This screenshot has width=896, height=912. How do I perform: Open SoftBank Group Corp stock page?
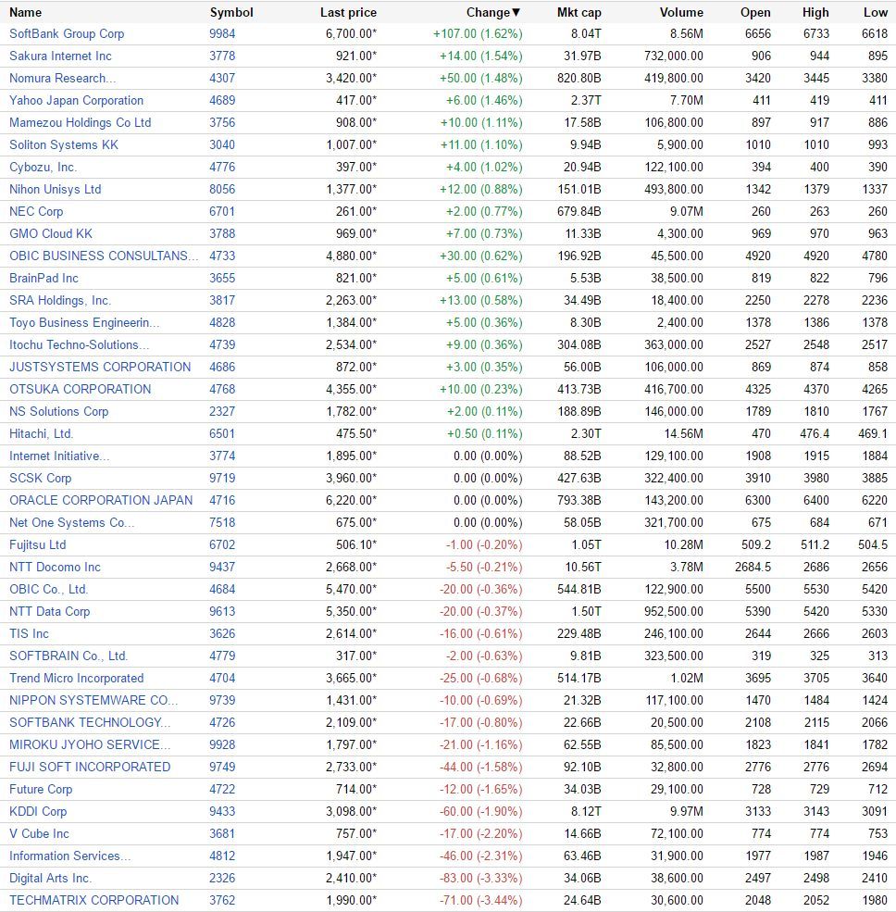(67, 33)
